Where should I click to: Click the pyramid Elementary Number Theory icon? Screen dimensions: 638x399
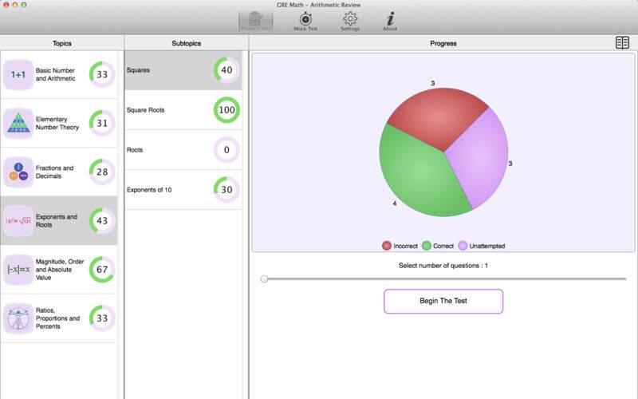pos(18,124)
